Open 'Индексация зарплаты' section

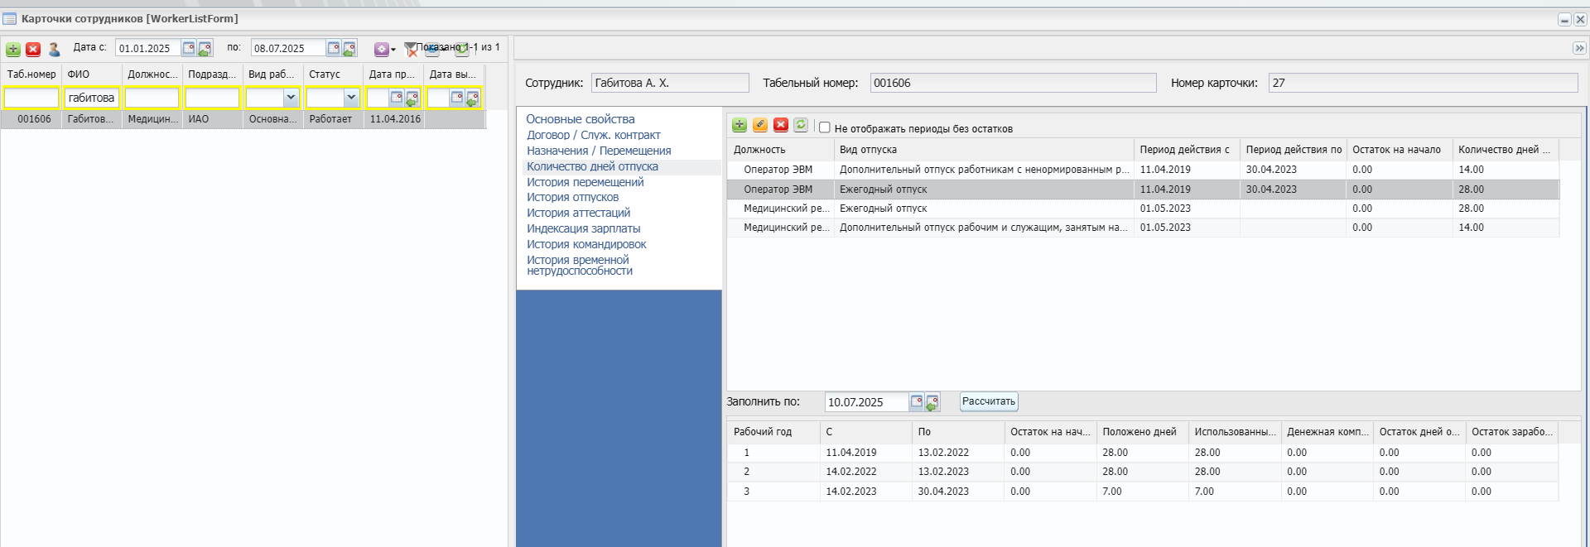tap(583, 228)
